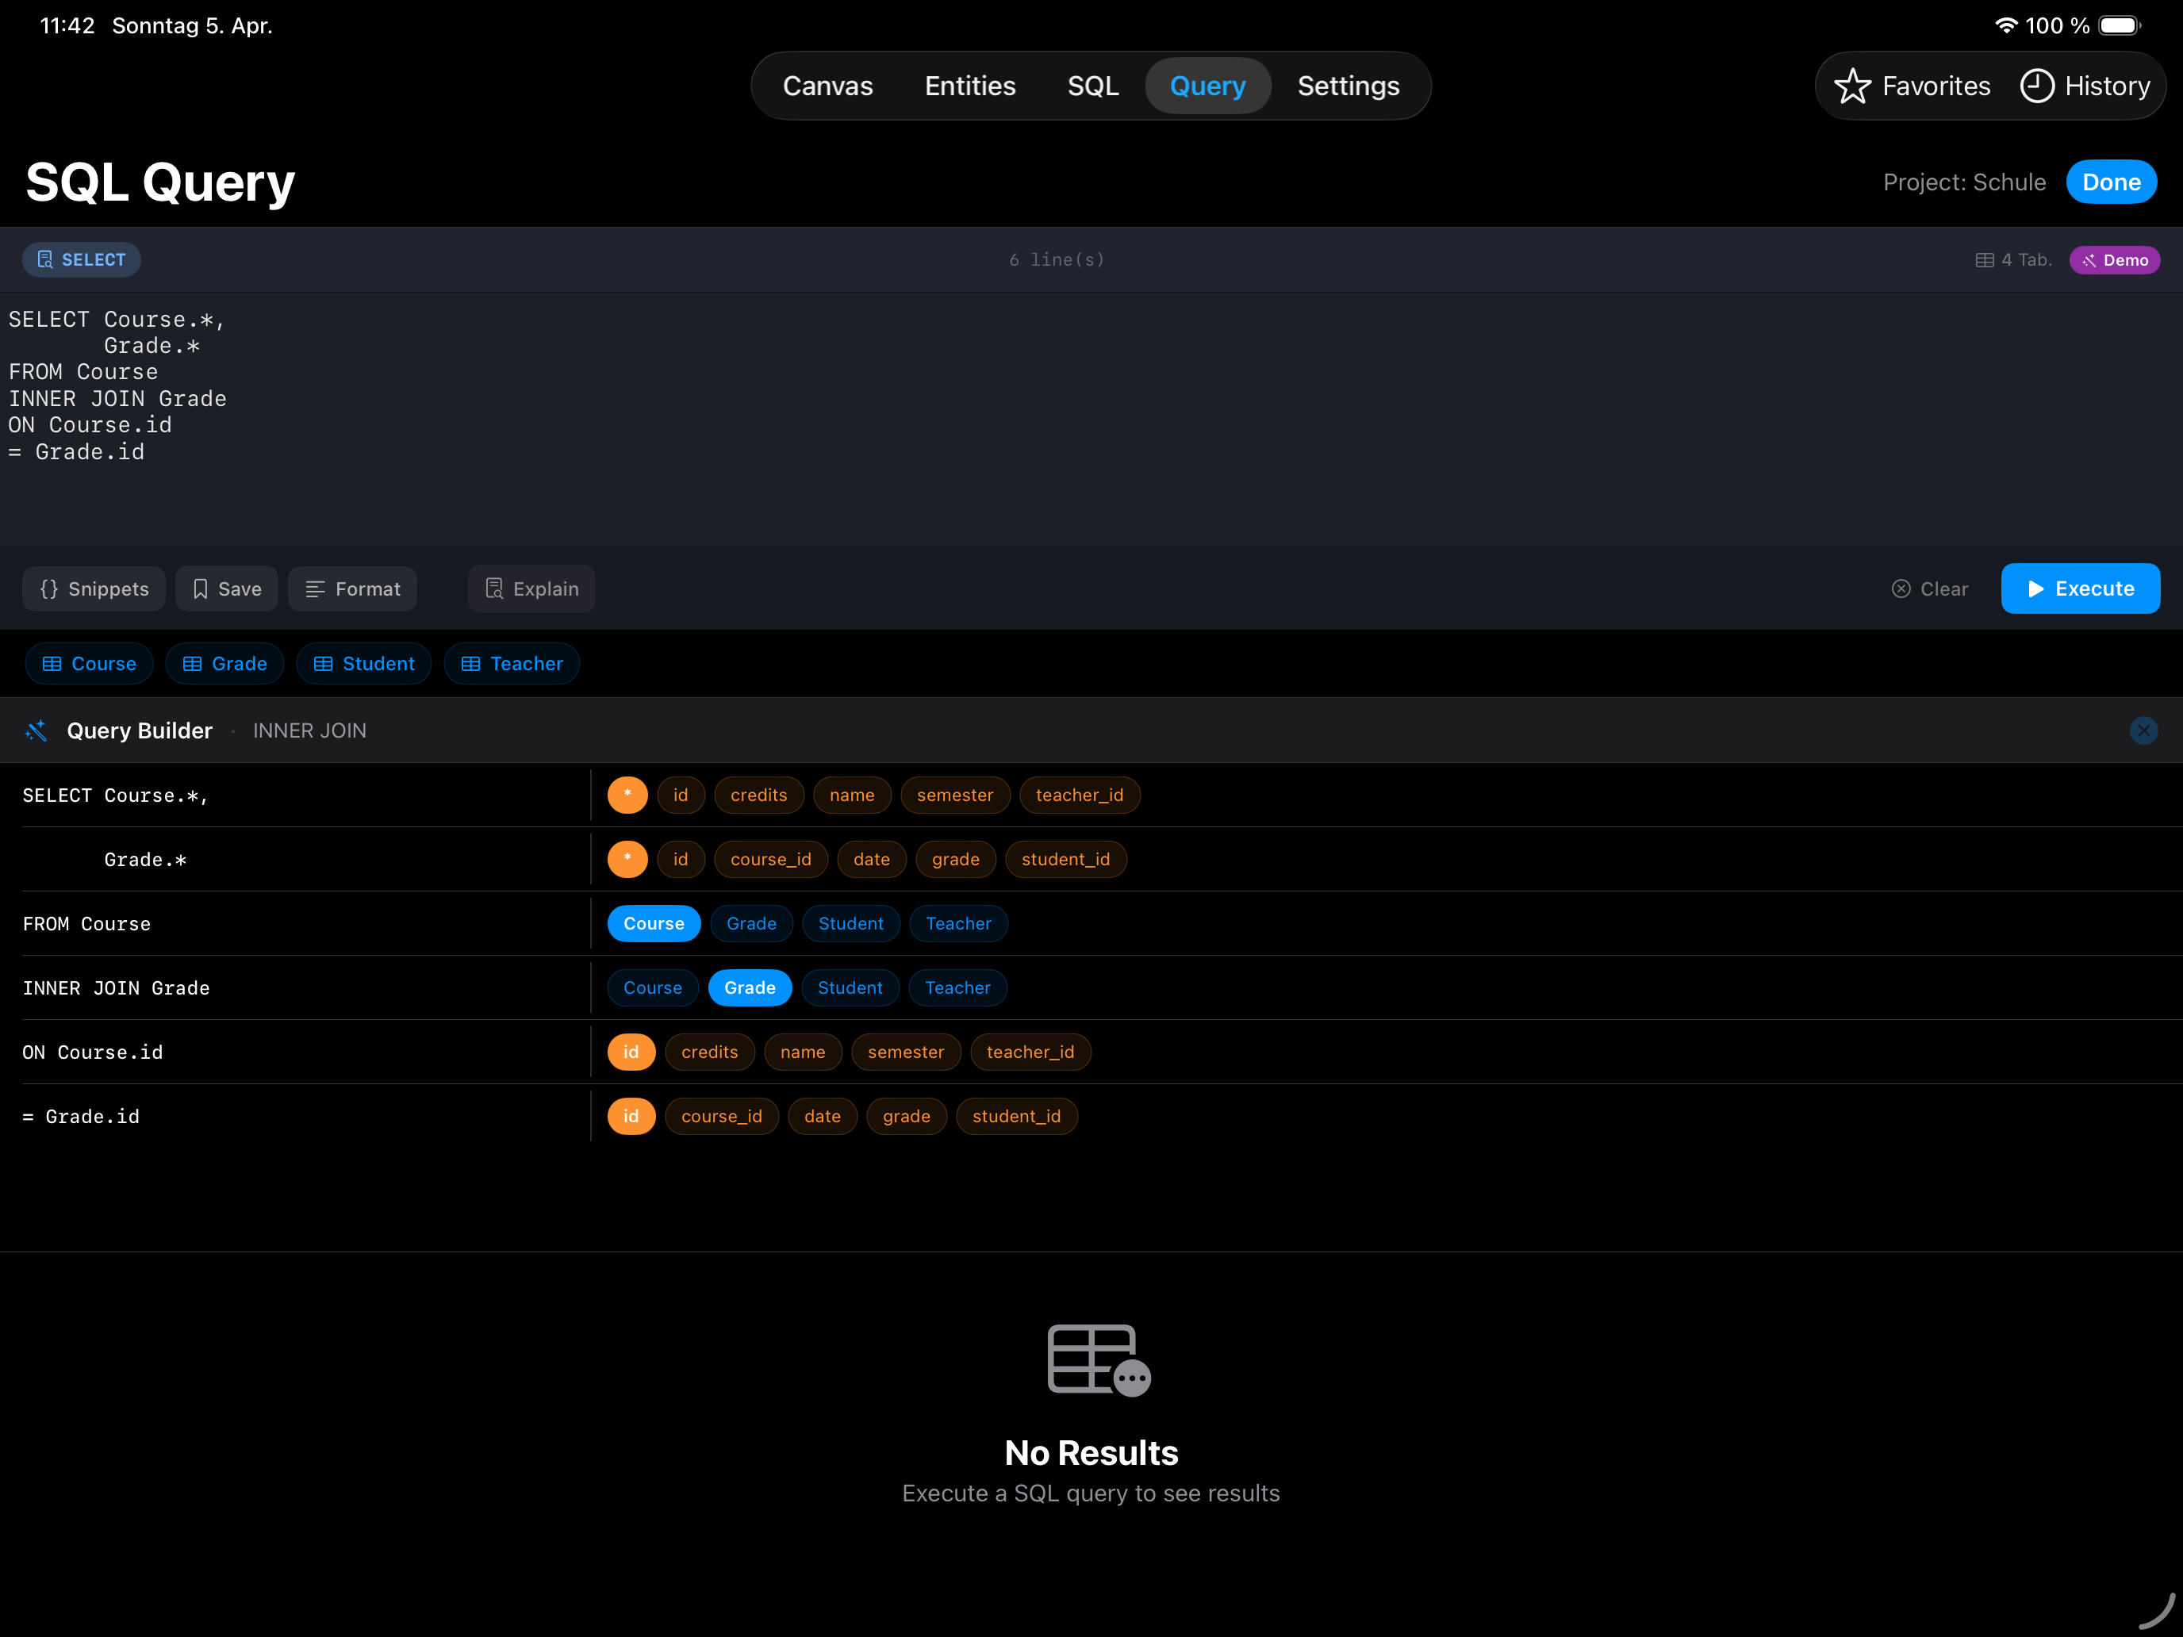The width and height of the screenshot is (2183, 1637).
Task: Open Snippets
Action: [94, 589]
